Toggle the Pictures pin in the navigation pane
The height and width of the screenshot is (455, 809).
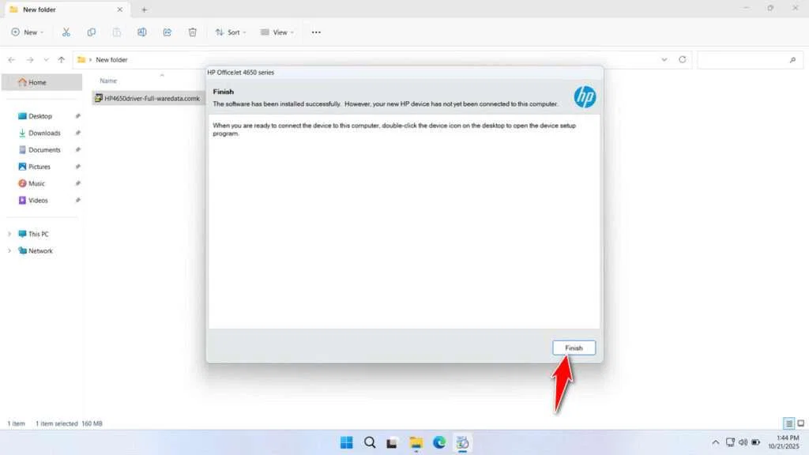click(x=77, y=167)
